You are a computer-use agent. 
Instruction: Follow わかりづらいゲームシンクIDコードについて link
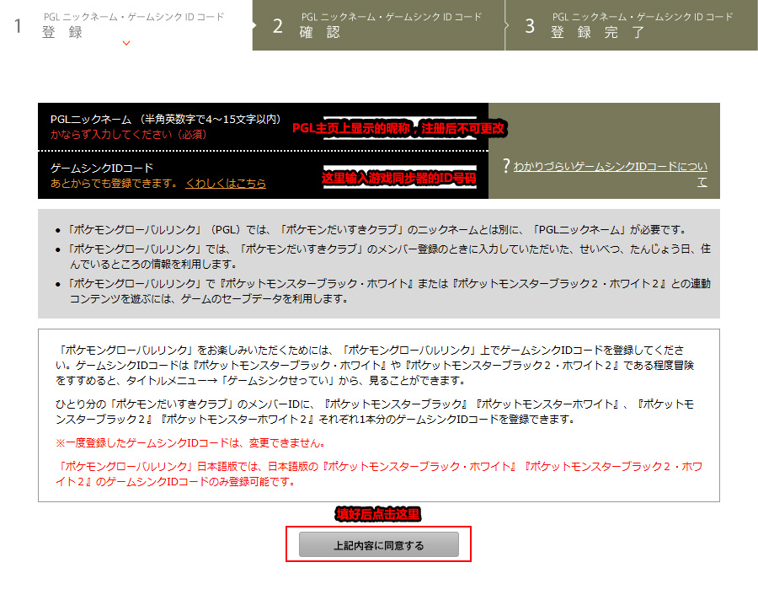[x=610, y=174]
